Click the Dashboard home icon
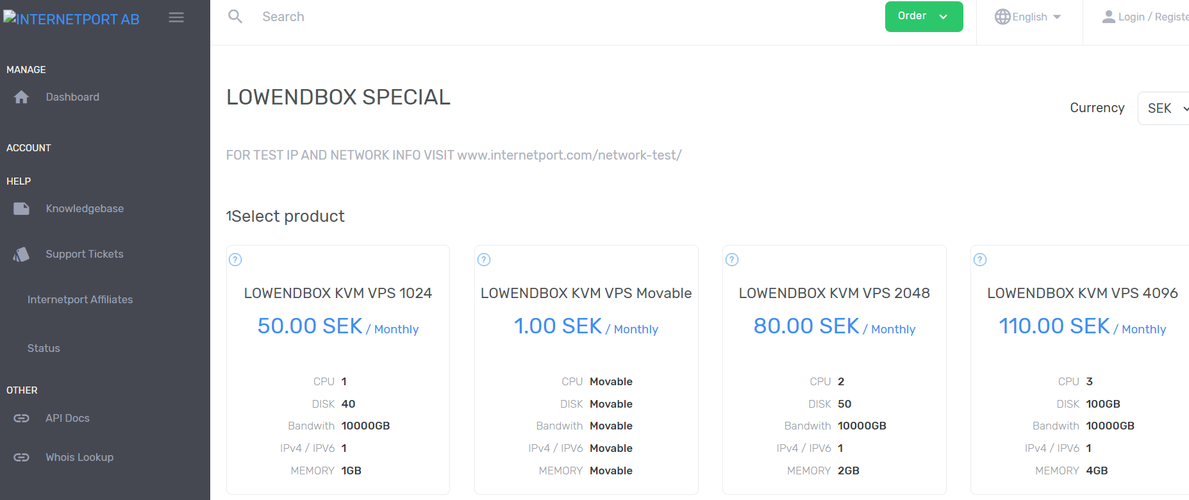Screen dimensions: 1189x500 (x=21, y=97)
